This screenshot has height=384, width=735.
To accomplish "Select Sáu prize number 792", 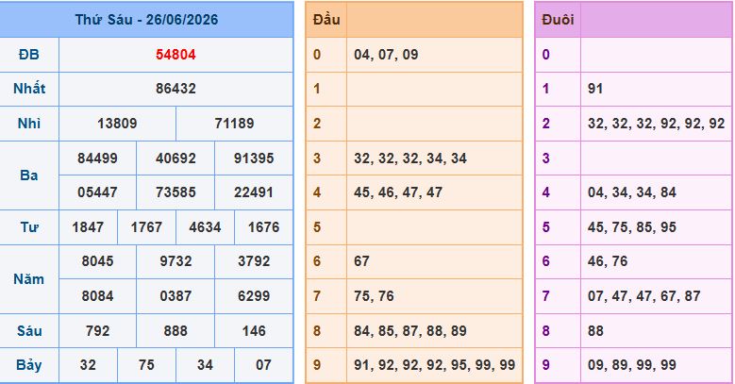I will (97, 331).
